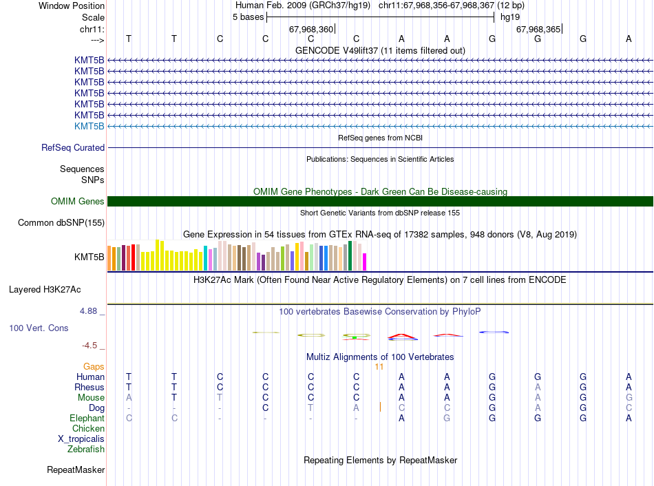The width and height of the screenshot is (654, 486).
Task: Click the T base in Dog row
Action: click(x=310, y=408)
